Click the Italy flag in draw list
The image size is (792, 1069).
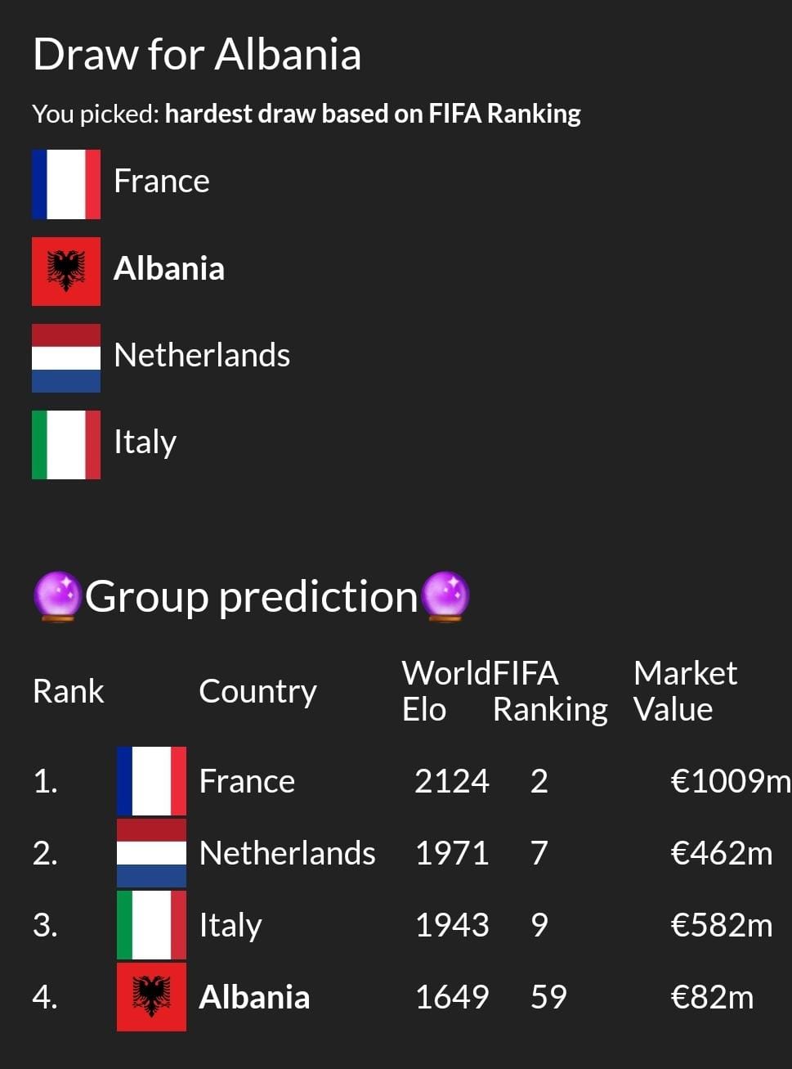[x=66, y=445]
